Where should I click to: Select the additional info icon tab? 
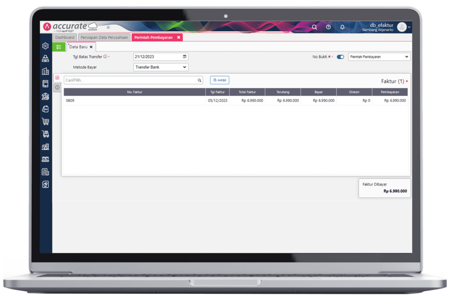pos(57,87)
